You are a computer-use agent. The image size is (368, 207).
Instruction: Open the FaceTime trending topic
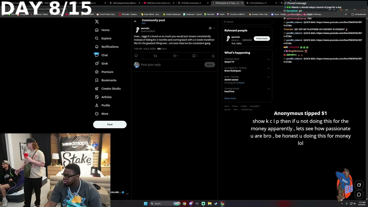point(229,91)
